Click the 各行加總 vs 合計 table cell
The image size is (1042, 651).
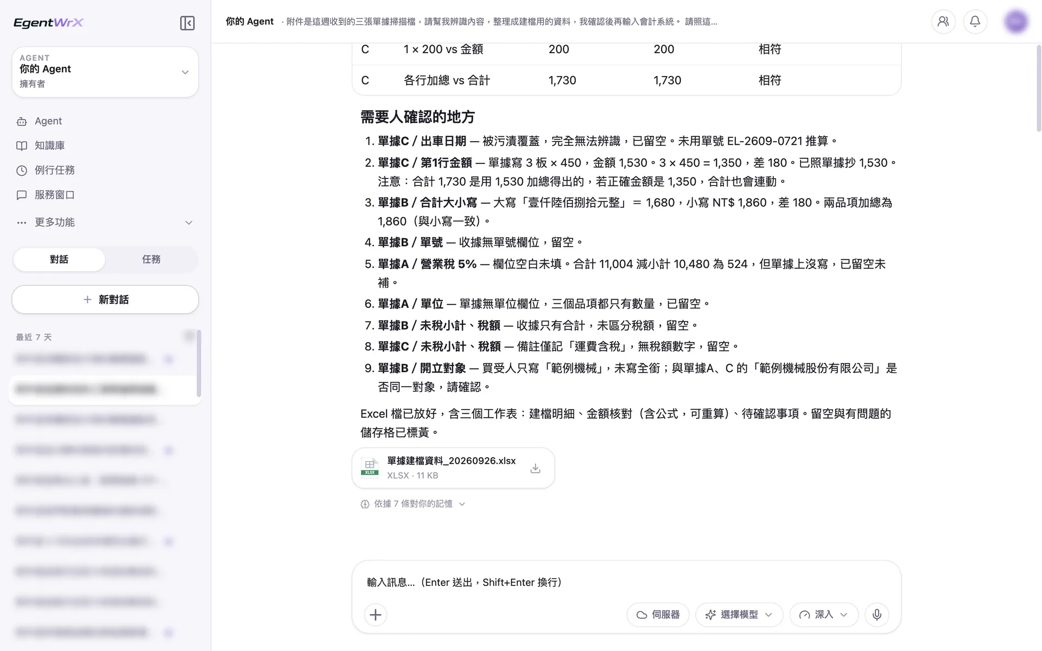pos(447,80)
